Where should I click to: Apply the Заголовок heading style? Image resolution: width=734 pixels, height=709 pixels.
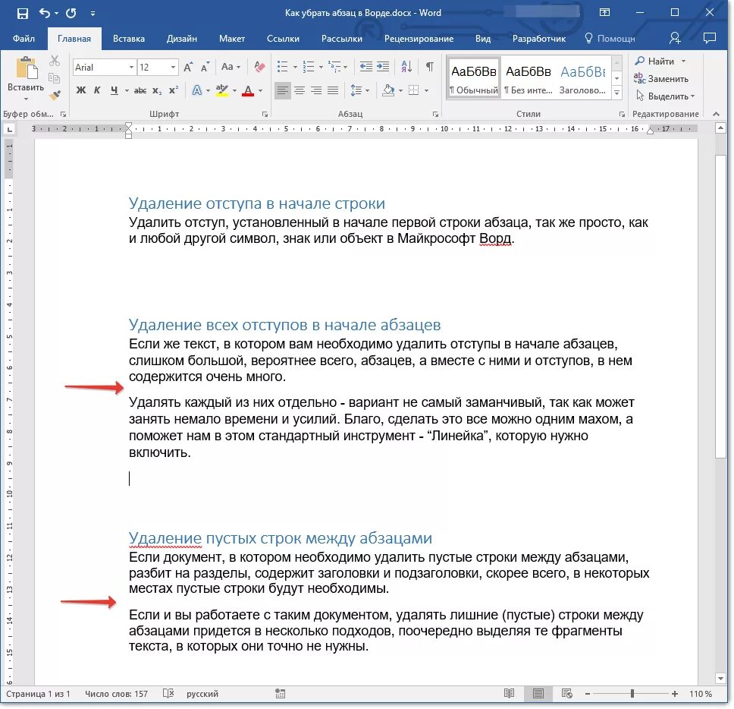(x=582, y=77)
